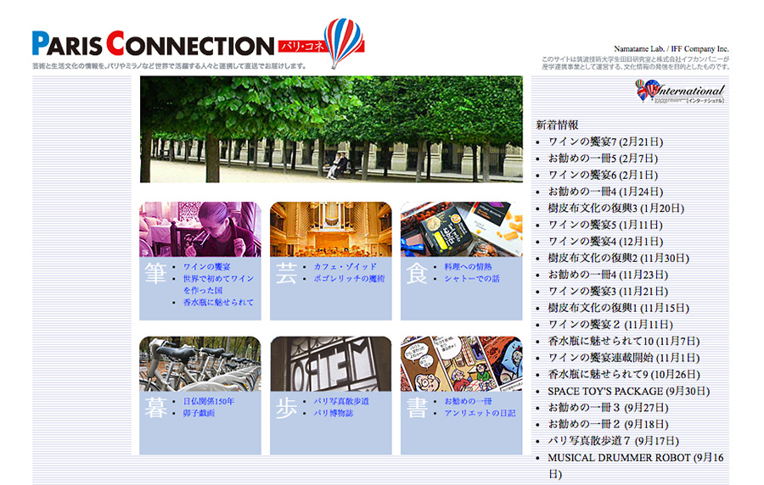Screen dimensions: 764x485
Task: Select news item お勧めの一冊2 (9月18日)
Action: [x=608, y=424]
